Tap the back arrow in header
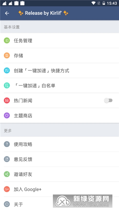The width and height of the screenshot is (119, 211). click(x=7, y=13)
